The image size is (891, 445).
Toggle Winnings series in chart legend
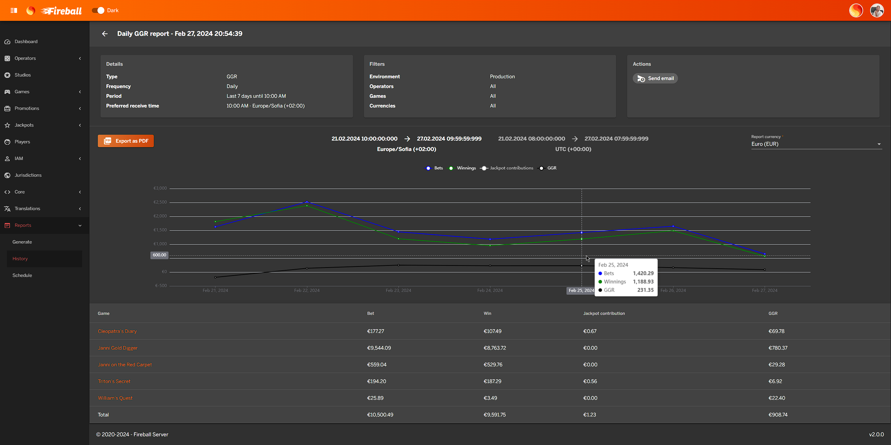(463, 168)
